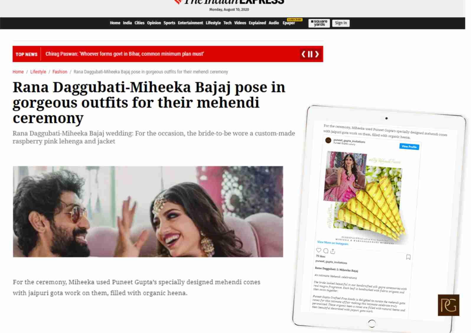Go to Home via breadcrumb link
The width and height of the screenshot is (471, 333).
[x=18, y=72]
